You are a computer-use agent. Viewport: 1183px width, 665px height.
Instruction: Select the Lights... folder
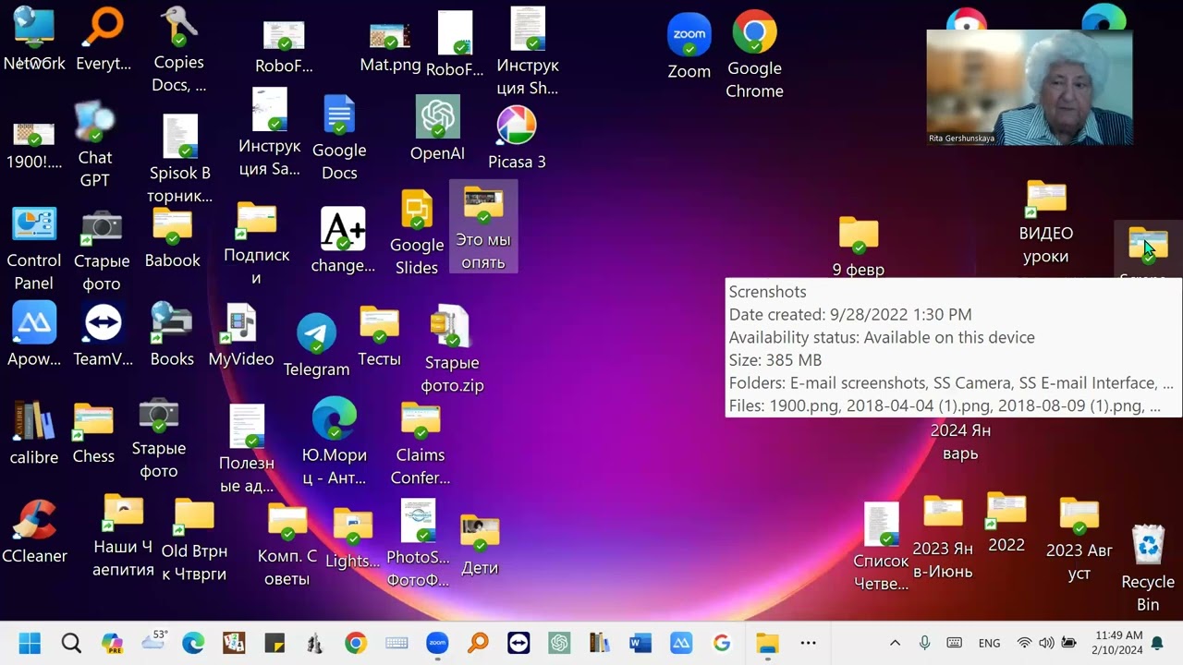click(x=353, y=538)
